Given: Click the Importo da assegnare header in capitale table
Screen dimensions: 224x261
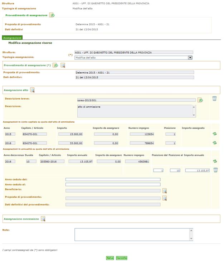Looking at the screenshot, I should point(106,128).
